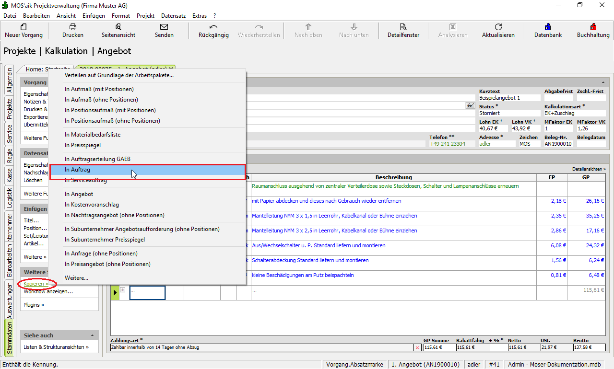Open the Datenbank module
Screen dimensions: 614x369
(548, 27)
